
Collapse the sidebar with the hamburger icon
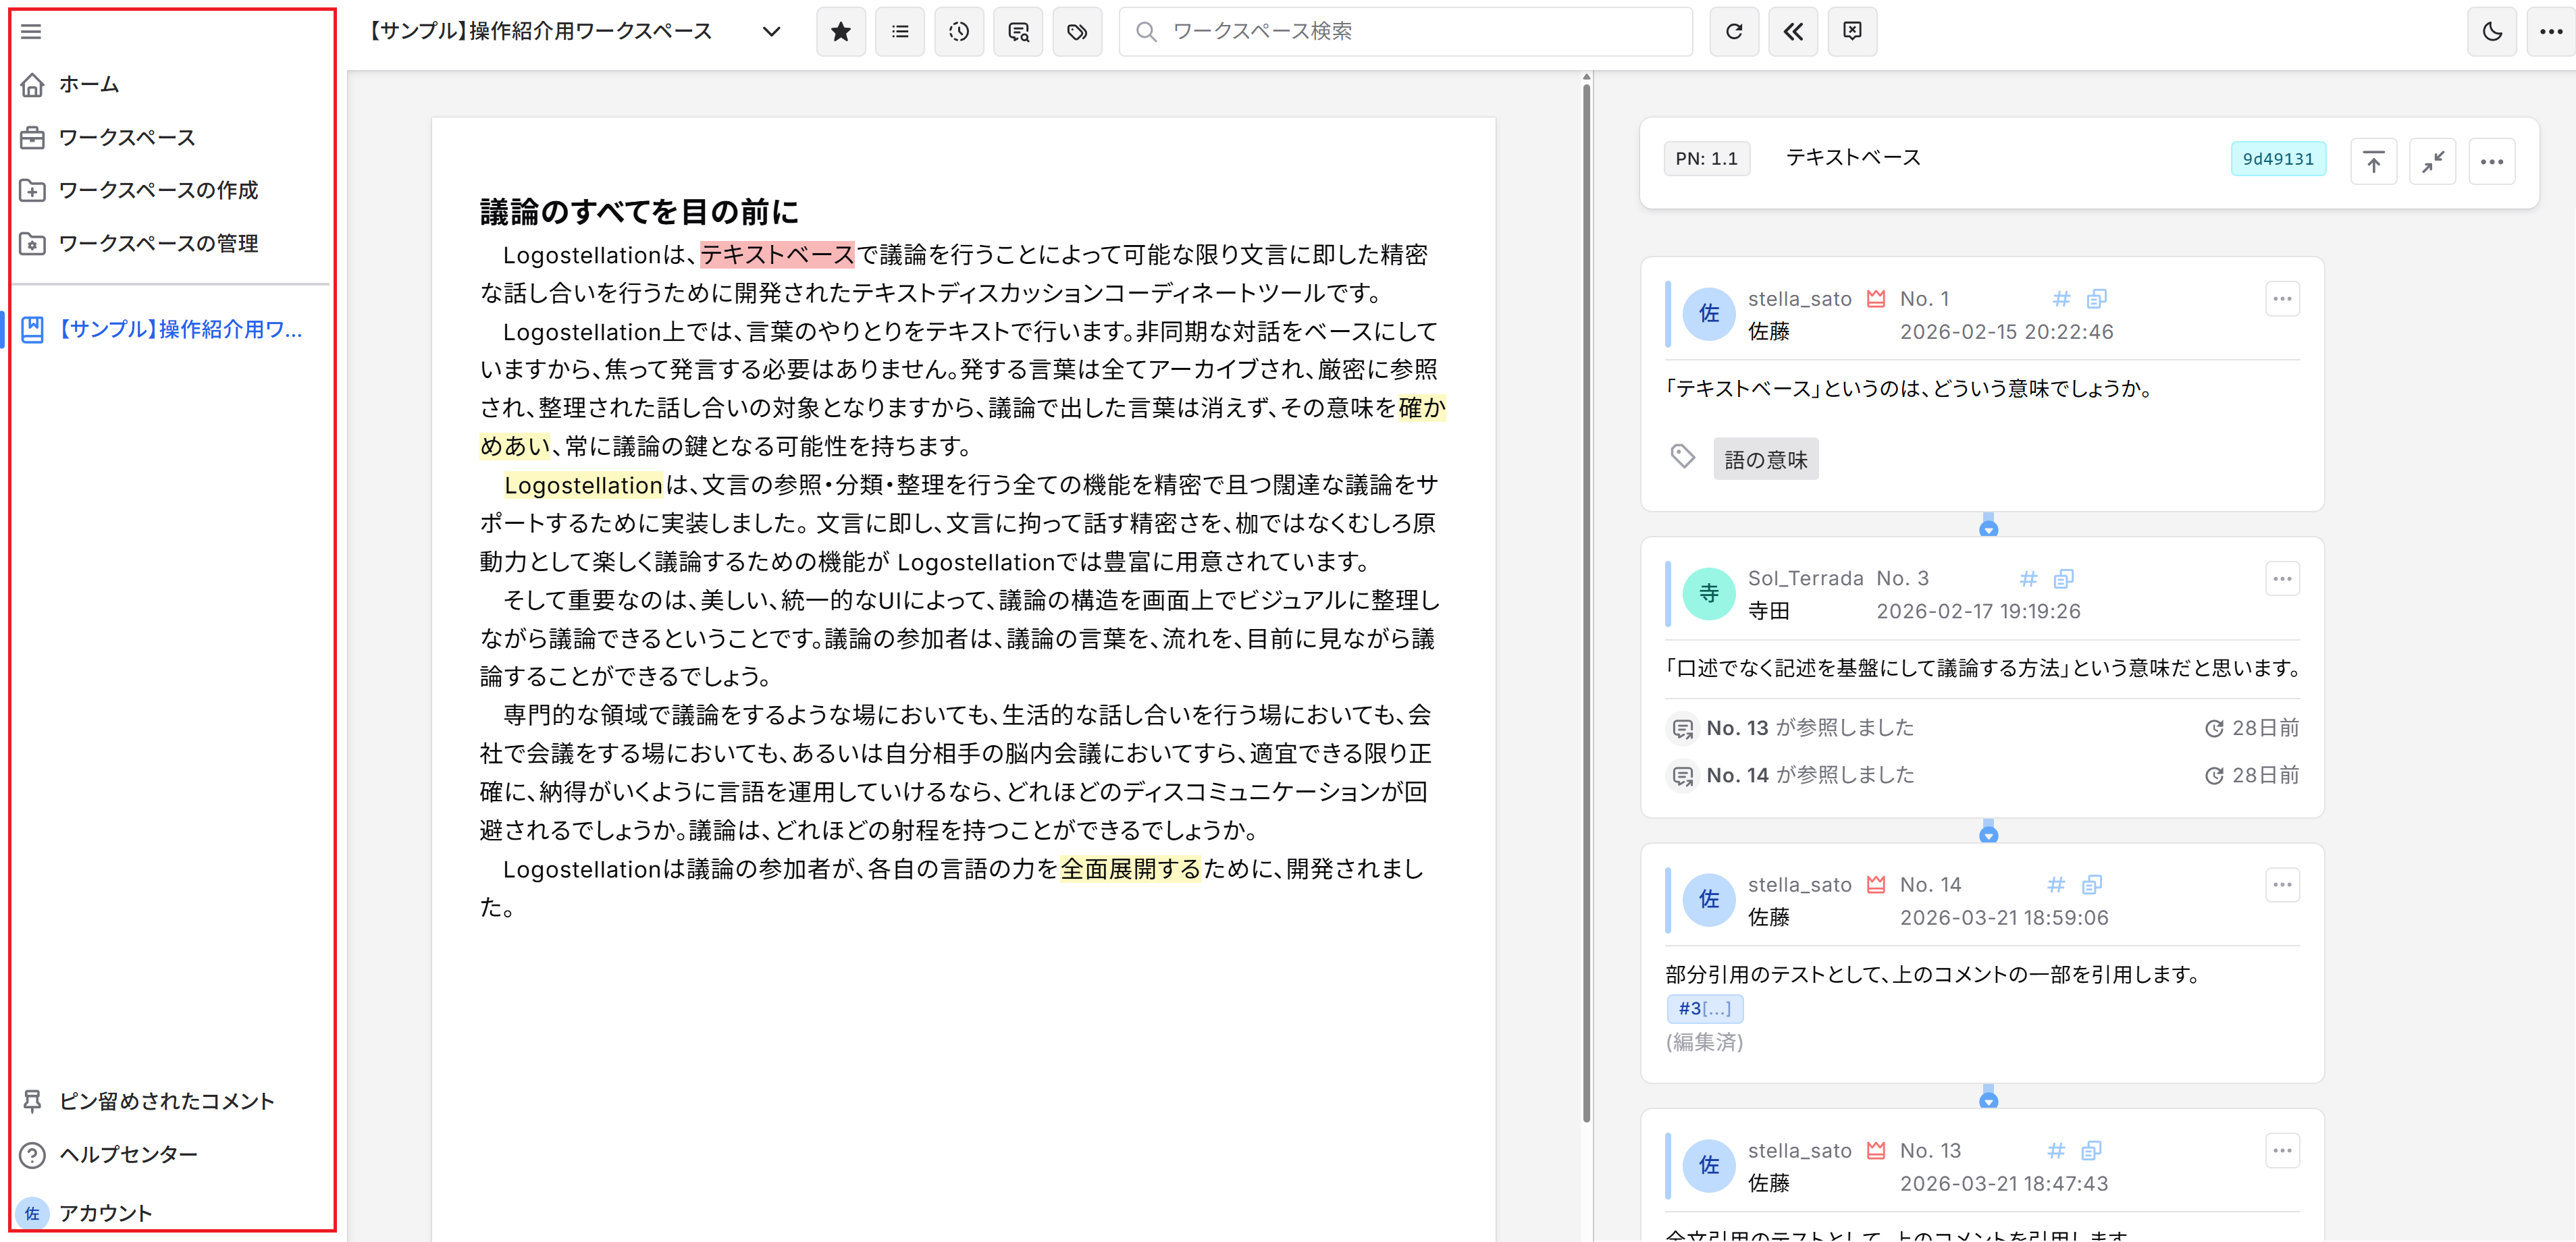click(31, 31)
